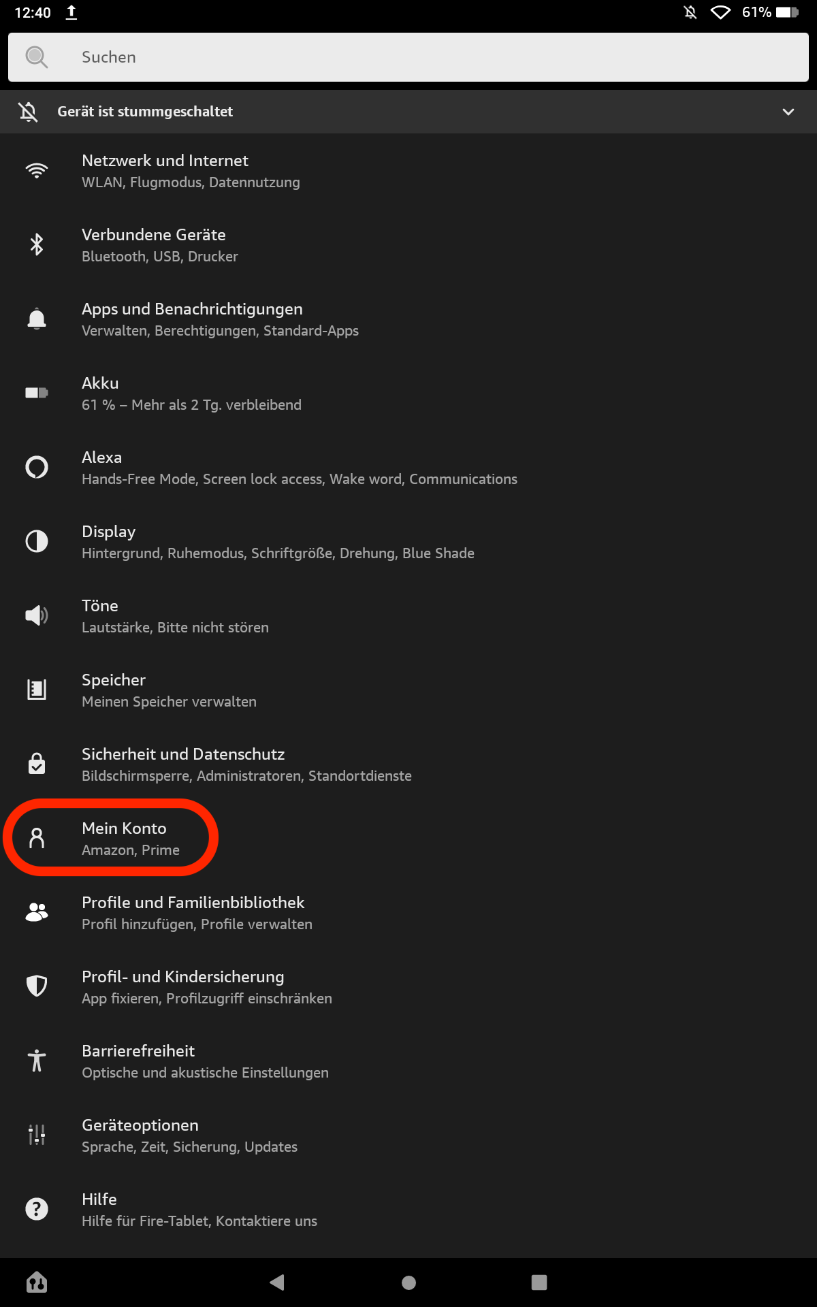Viewport: 817px width, 1307px height.
Task: Open the Mein Konto settings entry
Action: click(x=124, y=838)
